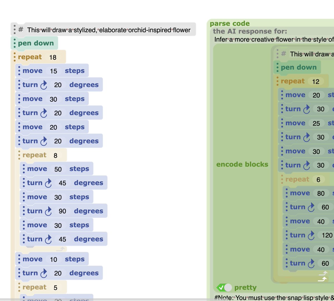This screenshot has width=334, height=301.
Task: Edit the repeat 6 count field
Action: click(x=318, y=180)
